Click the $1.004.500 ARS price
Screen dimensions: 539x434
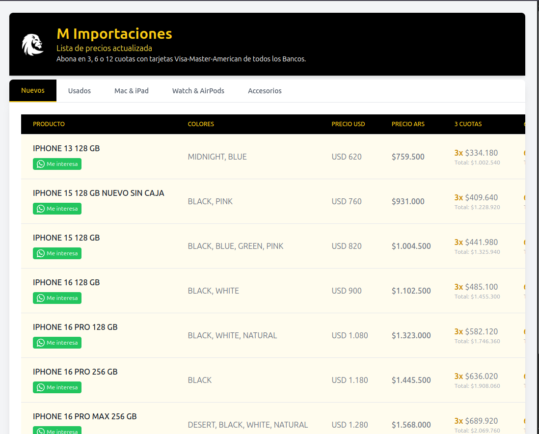pyautogui.click(x=411, y=246)
